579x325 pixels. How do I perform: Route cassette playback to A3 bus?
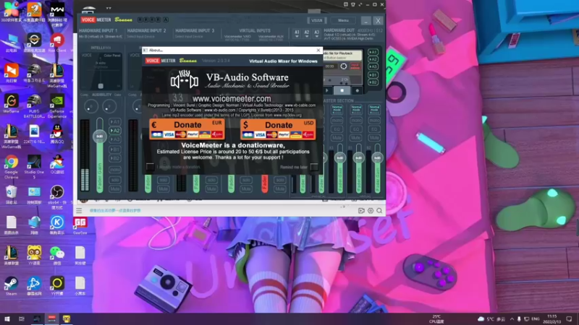pyautogui.click(x=373, y=66)
